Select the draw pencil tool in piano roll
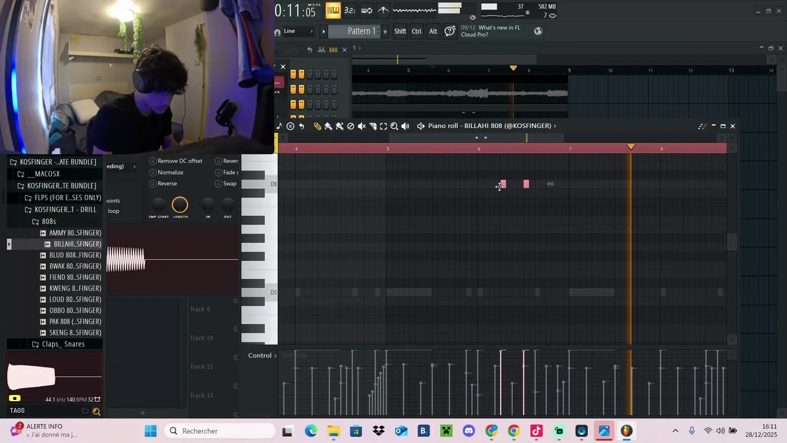 click(x=317, y=126)
